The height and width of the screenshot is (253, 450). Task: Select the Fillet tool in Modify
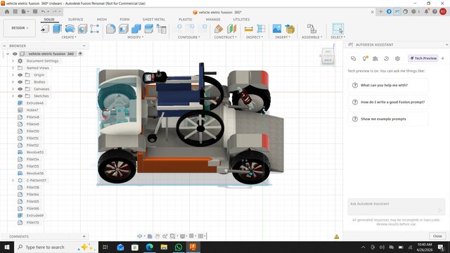[111, 29]
